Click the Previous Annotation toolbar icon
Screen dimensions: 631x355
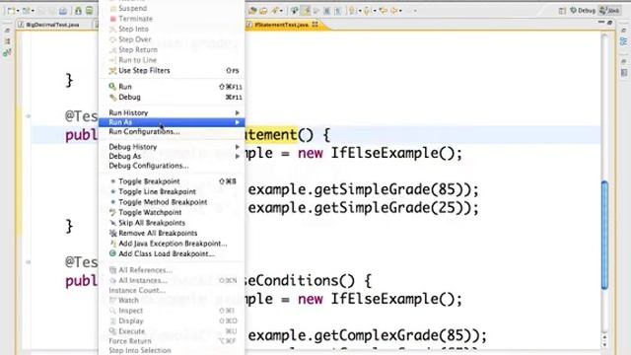click(367, 11)
